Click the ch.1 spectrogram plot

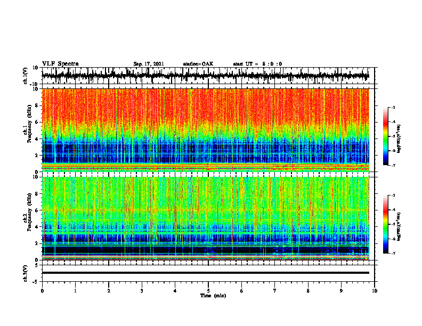click(206, 130)
